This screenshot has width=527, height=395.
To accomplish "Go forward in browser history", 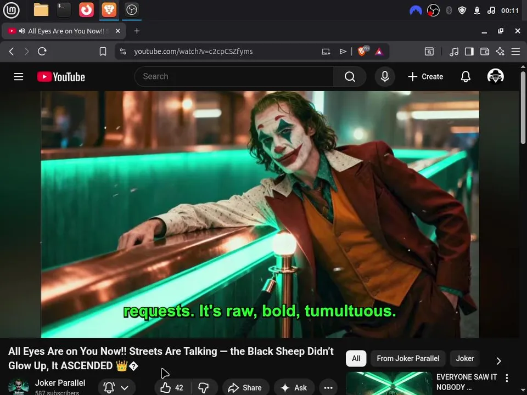I will coord(26,52).
